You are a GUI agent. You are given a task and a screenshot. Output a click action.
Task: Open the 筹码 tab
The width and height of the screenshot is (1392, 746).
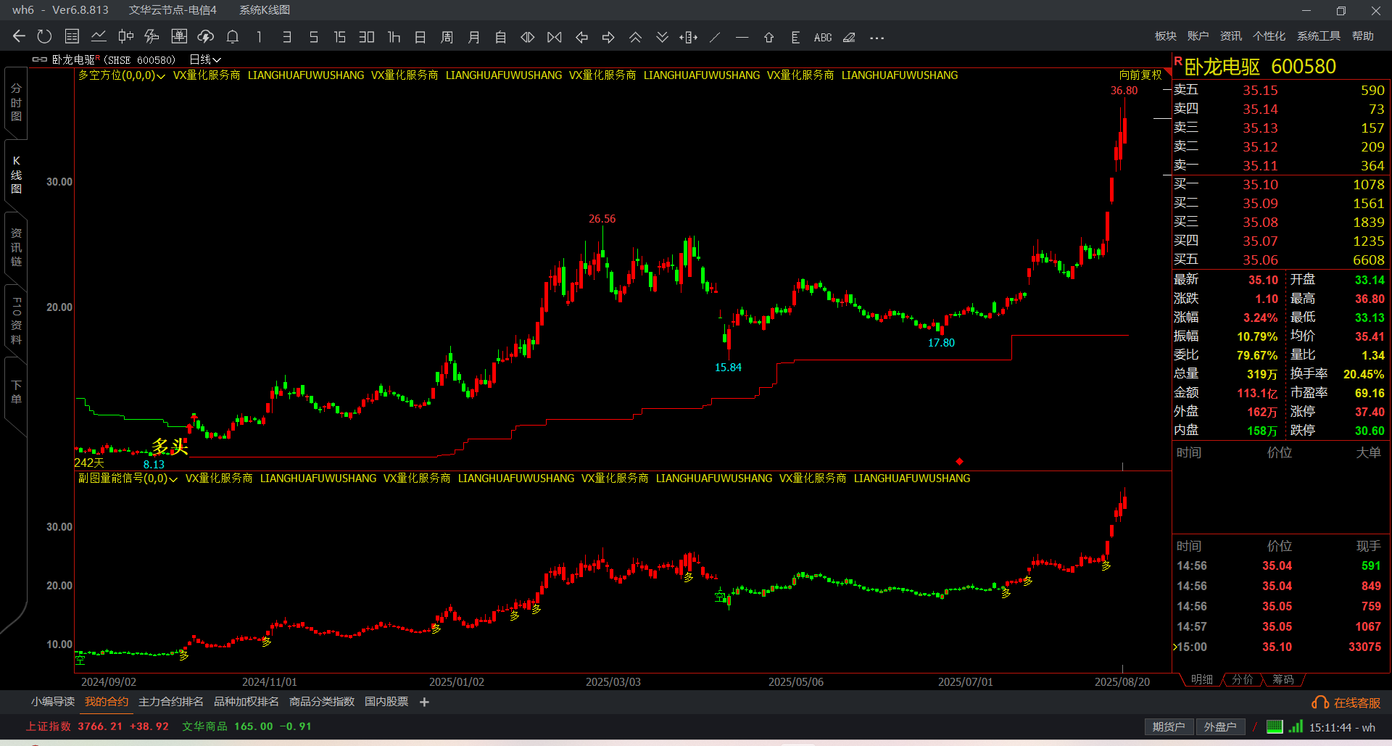[1283, 679]
